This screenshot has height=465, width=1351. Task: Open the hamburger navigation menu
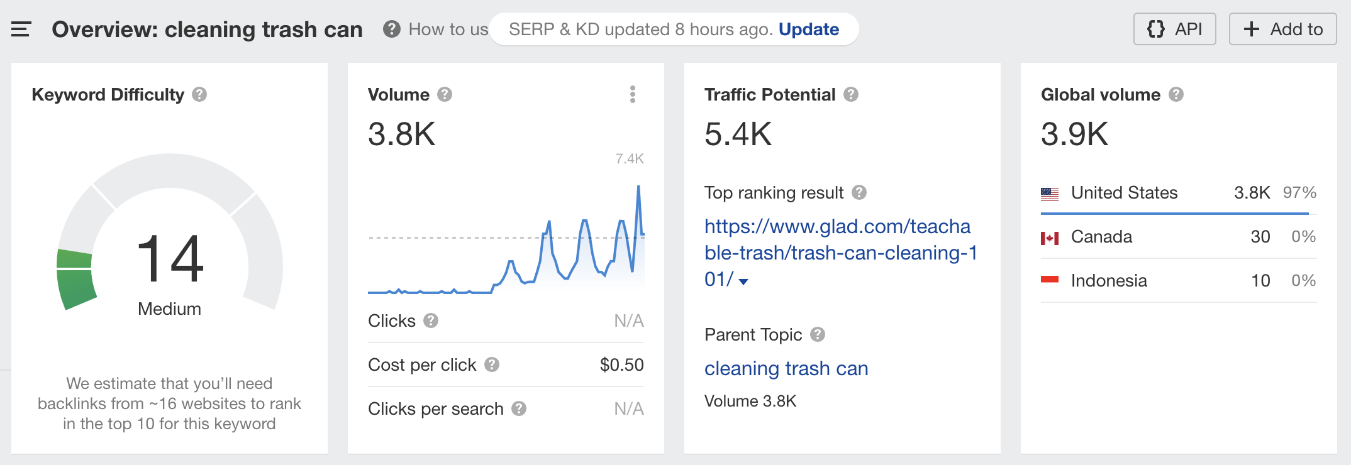(x=21, y=29)
